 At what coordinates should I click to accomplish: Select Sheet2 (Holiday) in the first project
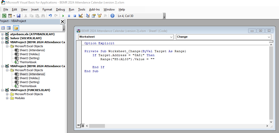pyautogui.click(x=30, y=54)
